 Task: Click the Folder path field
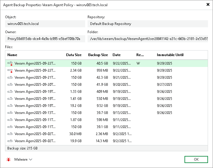coord(148,39)
